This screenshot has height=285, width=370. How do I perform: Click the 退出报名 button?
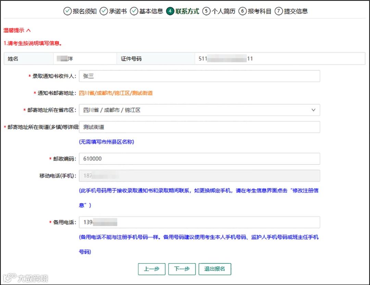click(x=215, y=269)
